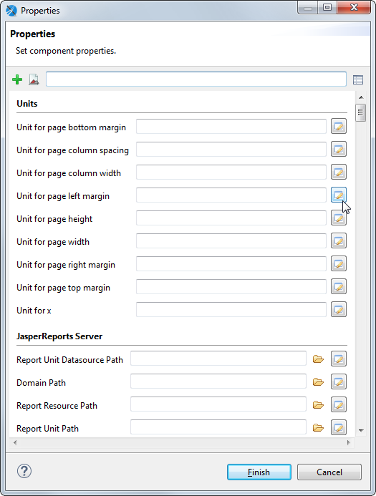The width and height of the screenshot is (376, 496).
Task: Browse folder for Domain Path
Action: pos(318,381)
